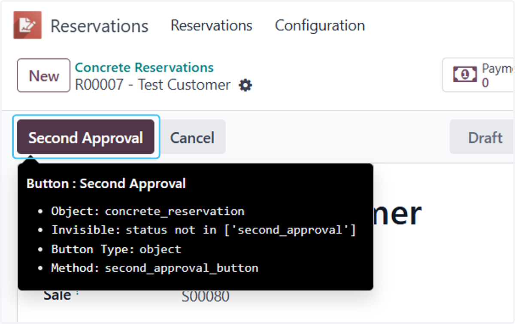Open the Reservations app icon
The height and width of the screenshot is (324, 515).
click(27, 25)
